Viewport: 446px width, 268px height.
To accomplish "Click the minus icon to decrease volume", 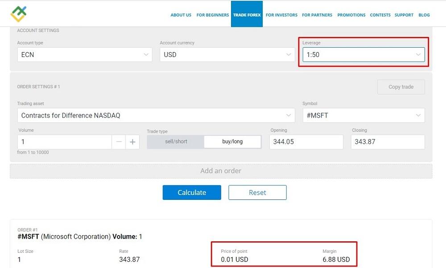I will click(119, 142).
